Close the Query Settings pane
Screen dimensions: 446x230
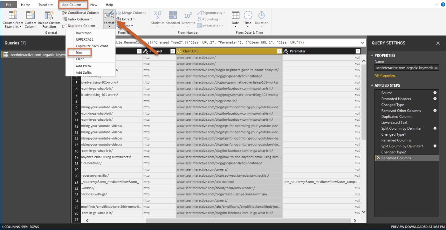(438, 43)
